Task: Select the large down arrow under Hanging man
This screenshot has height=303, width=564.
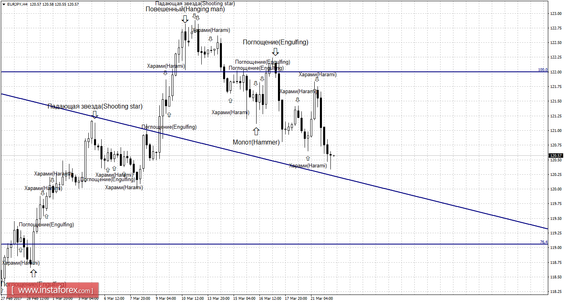Action: click(185, 19)
